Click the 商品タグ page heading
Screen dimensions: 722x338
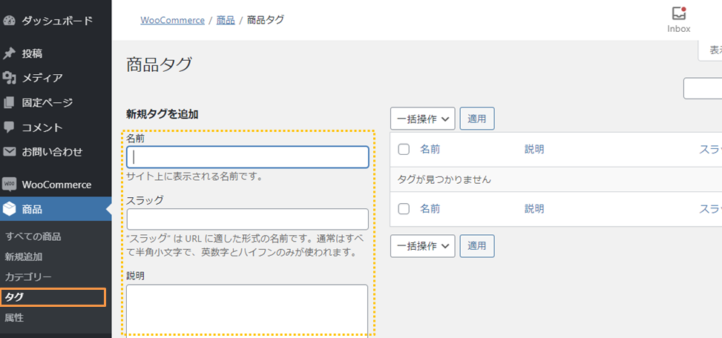[159, 64]
